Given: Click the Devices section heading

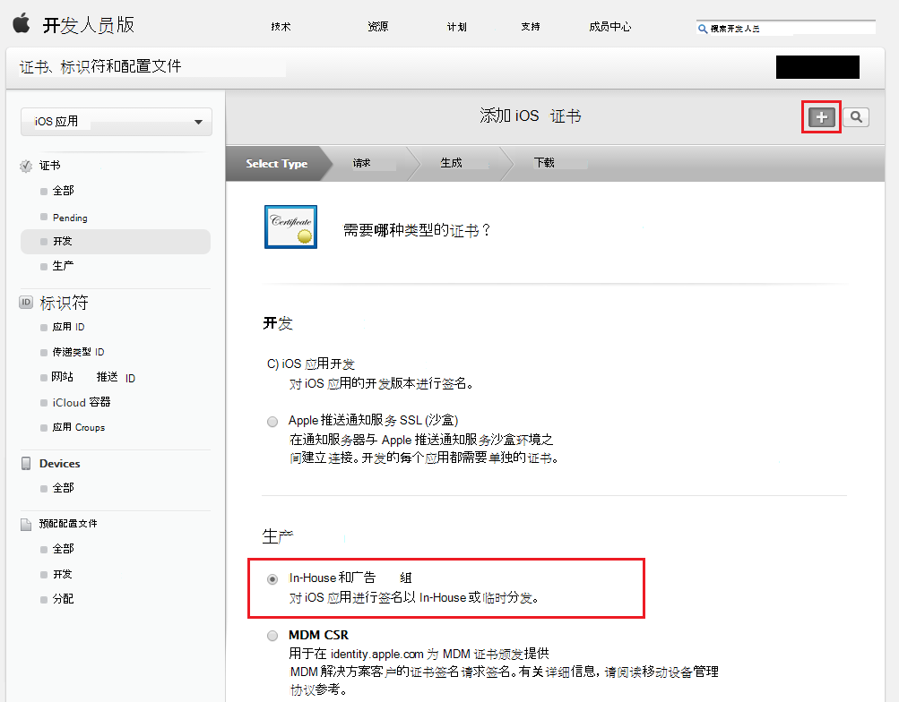Looking at the screenshot, I should (x=60, y=463).
